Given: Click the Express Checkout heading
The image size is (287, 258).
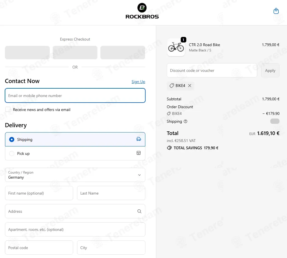Looking at the screenshot, I should pyautogui.click(x=75, y=39).
